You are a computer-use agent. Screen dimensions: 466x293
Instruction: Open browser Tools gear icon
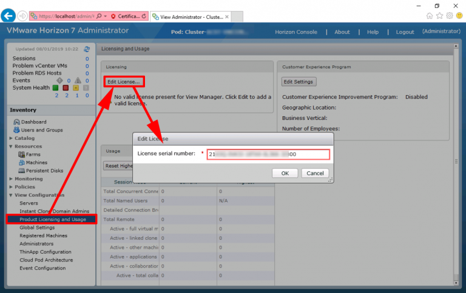pos(450,16)
